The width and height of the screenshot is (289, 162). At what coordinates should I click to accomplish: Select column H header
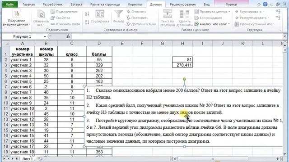[182, 44]
